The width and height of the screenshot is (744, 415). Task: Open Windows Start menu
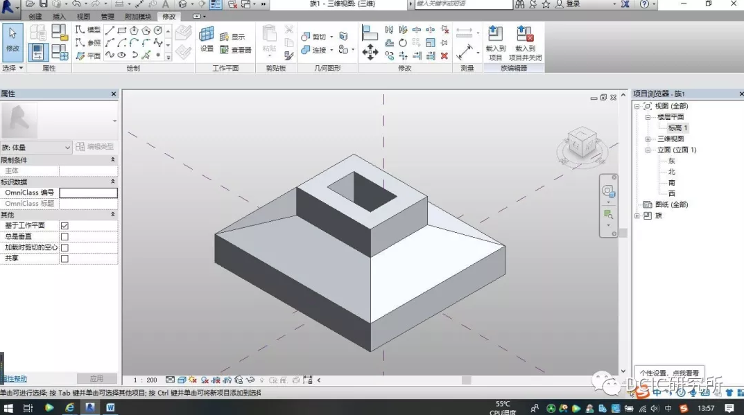tap(8, 408)
